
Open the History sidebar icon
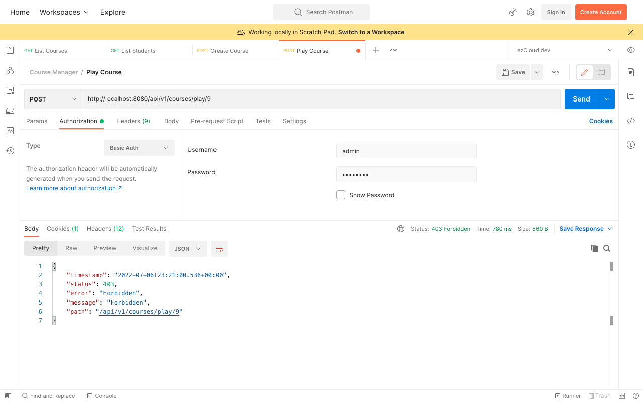click(x=10, y=151)
